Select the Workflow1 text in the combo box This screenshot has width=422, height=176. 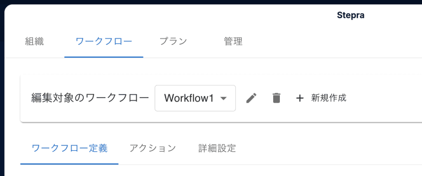point(189,98)
